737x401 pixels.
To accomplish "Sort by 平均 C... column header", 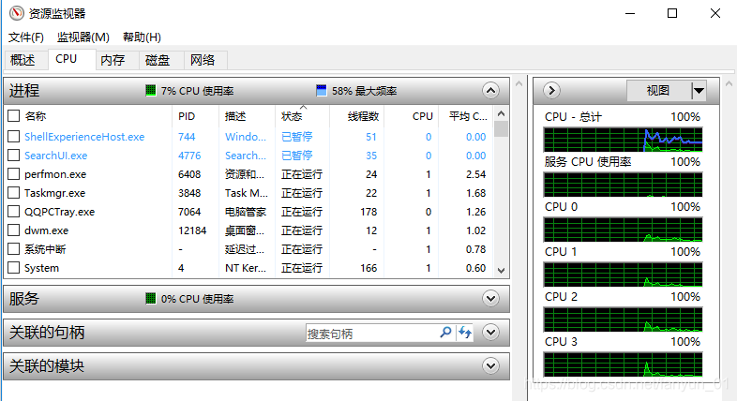I will pos(468,116).
